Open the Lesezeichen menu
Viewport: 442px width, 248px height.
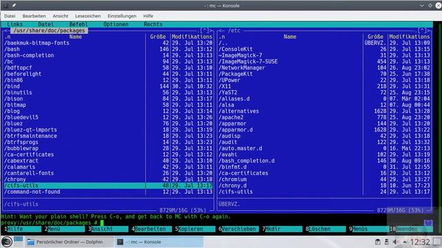coord(88,16)
